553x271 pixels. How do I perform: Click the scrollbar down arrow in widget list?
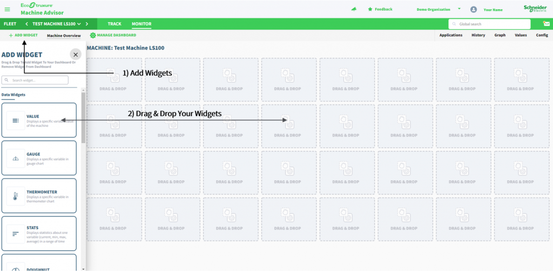83,269
